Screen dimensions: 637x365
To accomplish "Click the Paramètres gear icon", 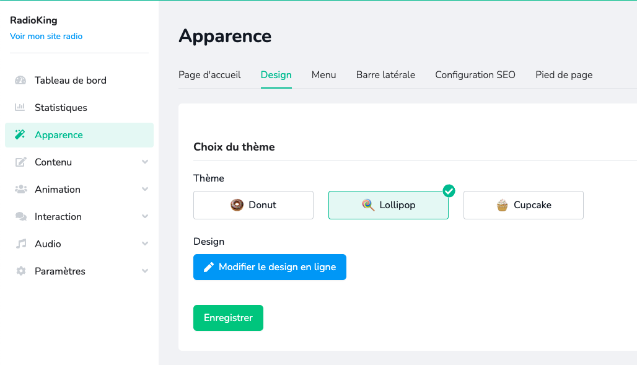I will tap(21, 271).
